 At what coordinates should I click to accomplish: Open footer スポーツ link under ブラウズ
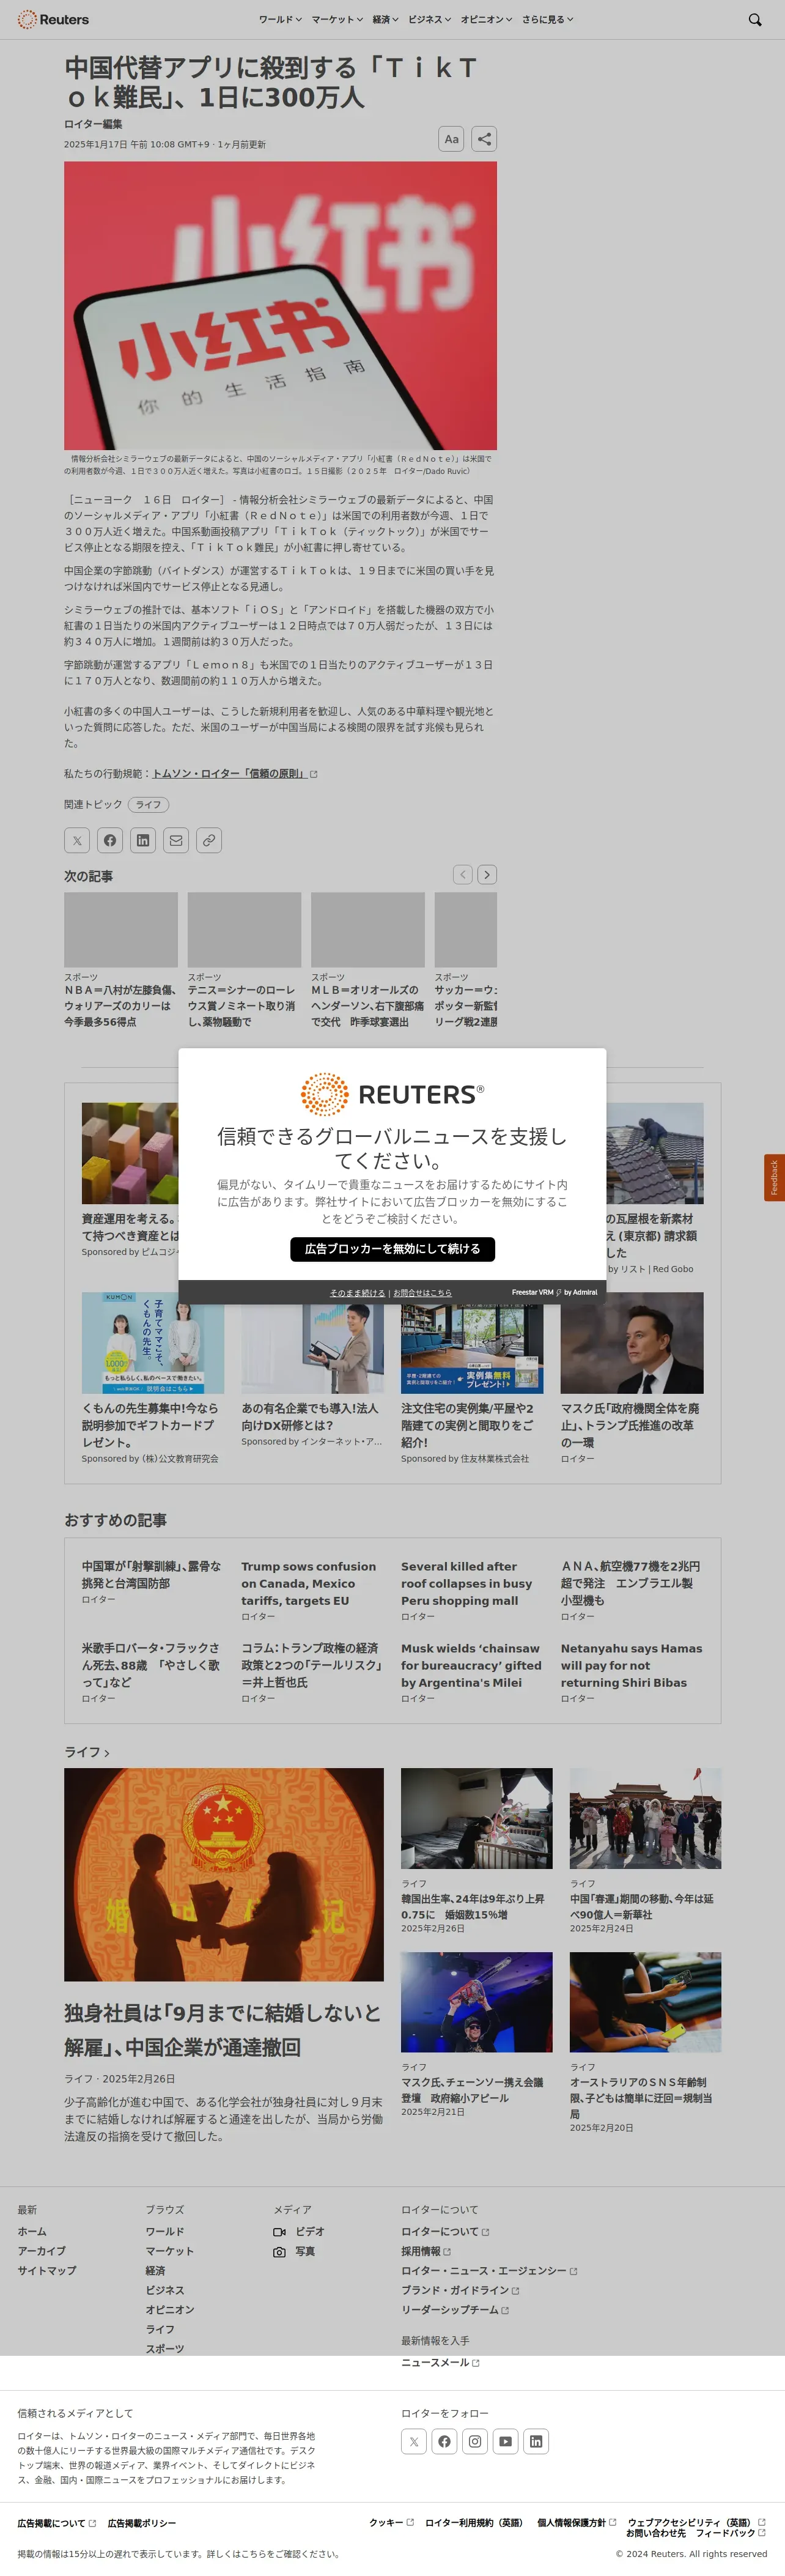click(165, 2348)
